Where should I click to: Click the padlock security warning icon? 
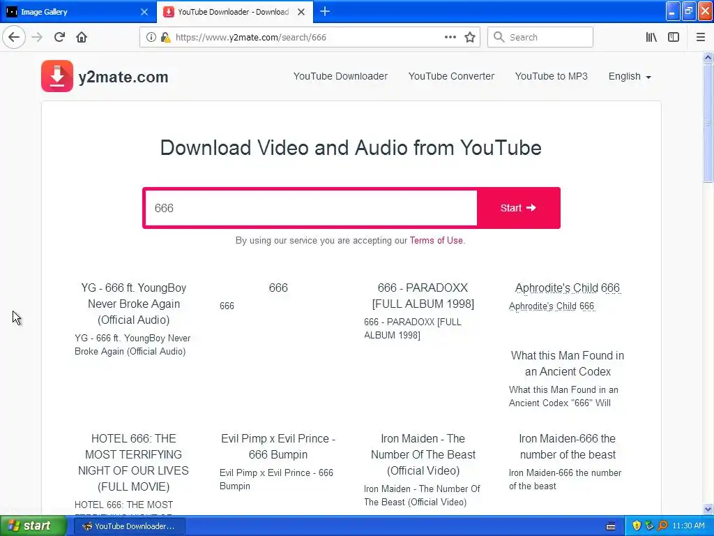pos(165,38)
